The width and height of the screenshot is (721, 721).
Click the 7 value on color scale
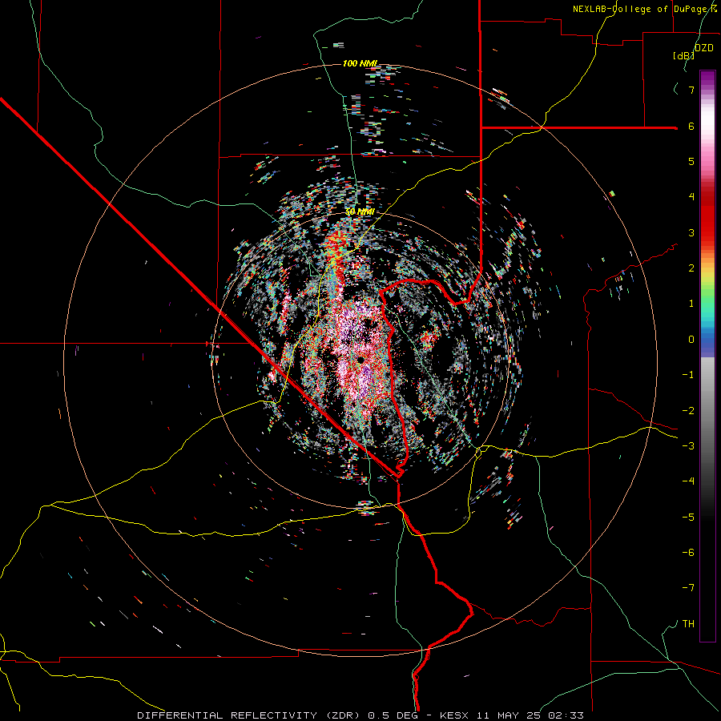pyautogui.click(x=691, y=90)
